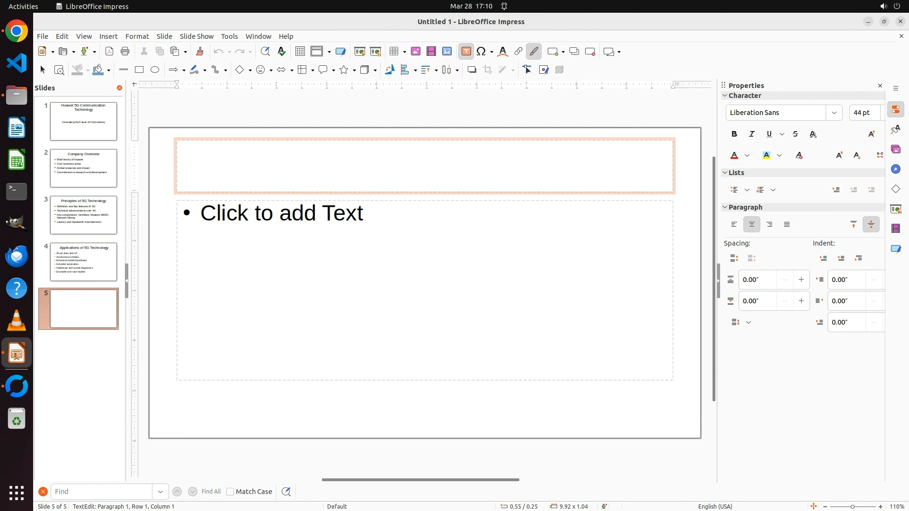Select the Ellipse drawing tool
The width and height of the screenshot is (909, 511).
pyautogui.click(x=155, y=70)
